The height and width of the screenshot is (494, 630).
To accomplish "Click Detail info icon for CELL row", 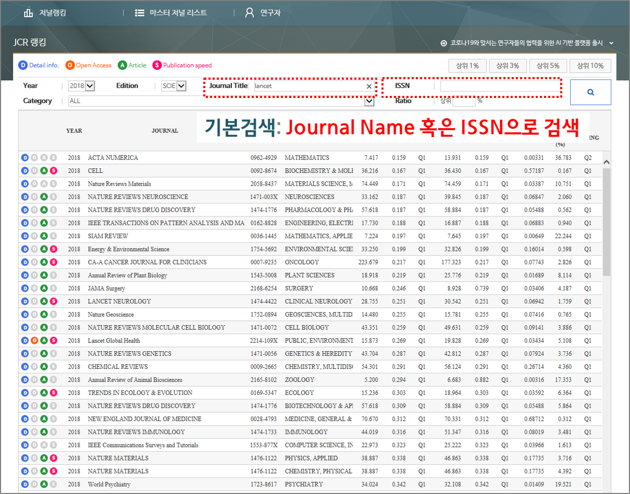I will [x=24, y=171].
